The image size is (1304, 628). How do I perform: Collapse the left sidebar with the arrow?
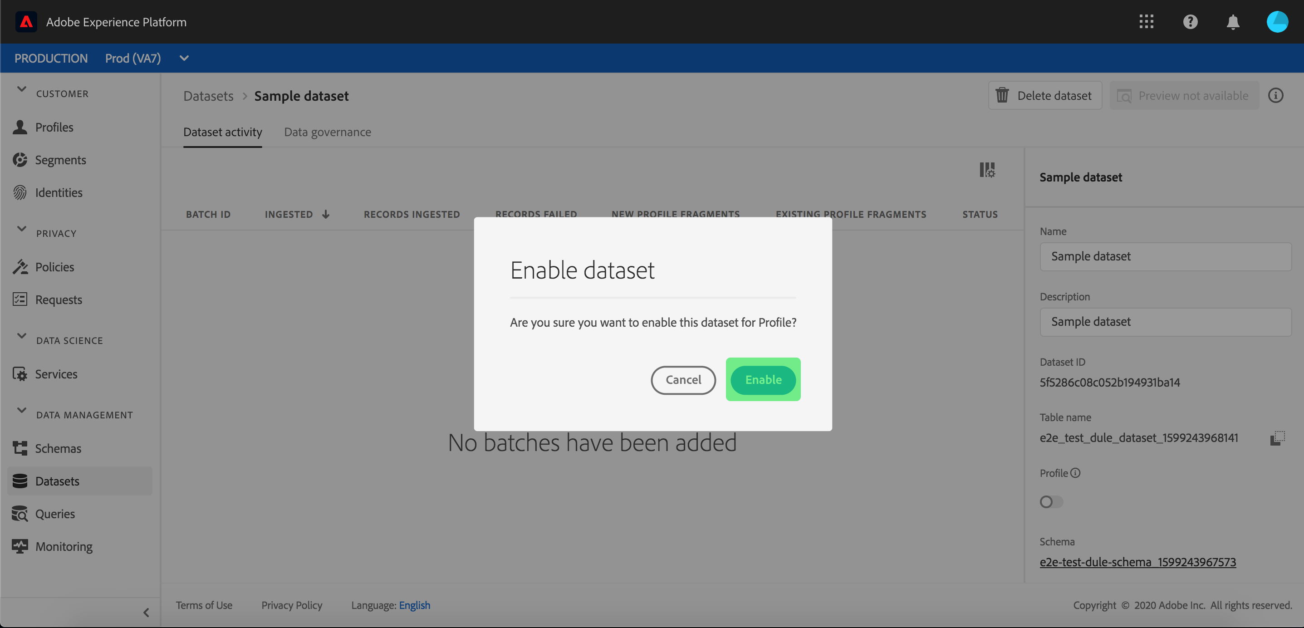[146, 612]
